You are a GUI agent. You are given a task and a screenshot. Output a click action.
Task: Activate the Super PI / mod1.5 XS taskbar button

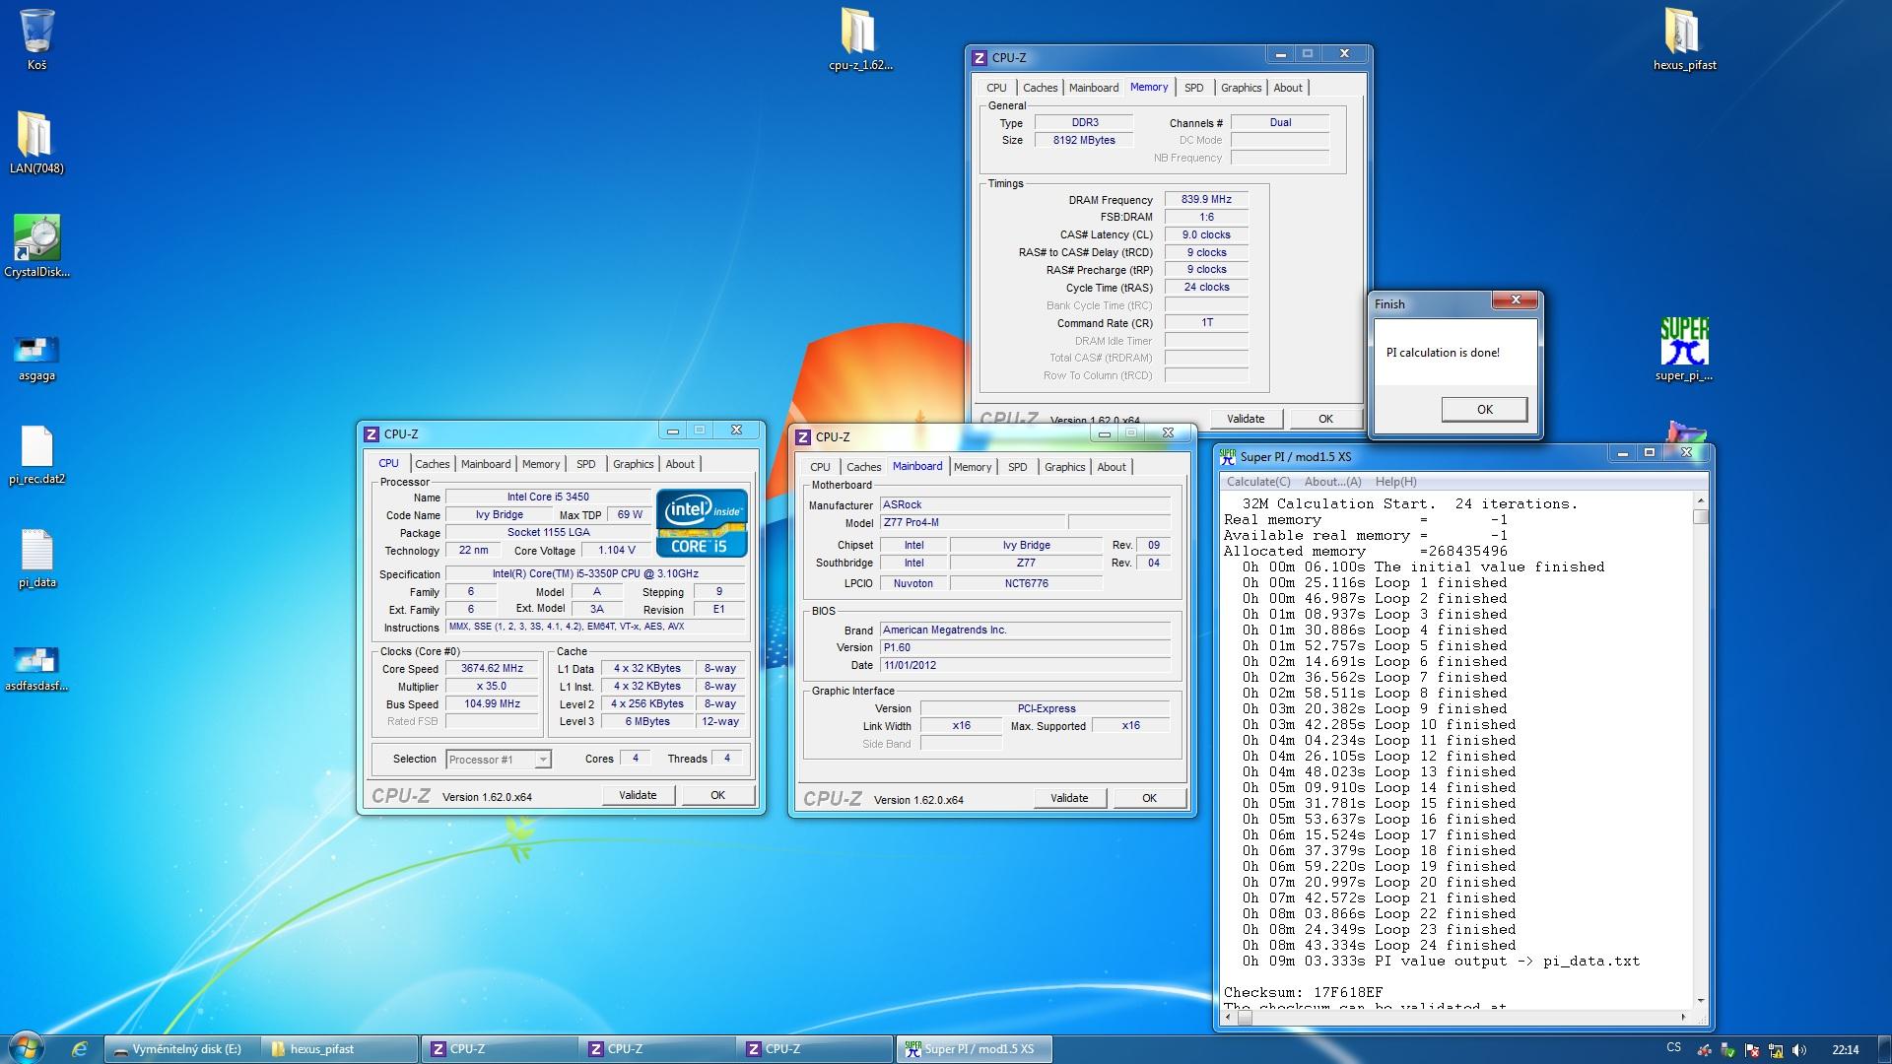974,1049
